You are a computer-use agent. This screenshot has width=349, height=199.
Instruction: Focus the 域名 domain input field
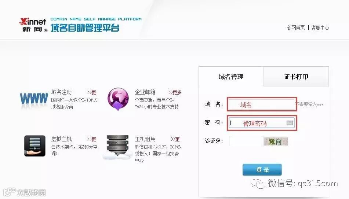(262, 104)
